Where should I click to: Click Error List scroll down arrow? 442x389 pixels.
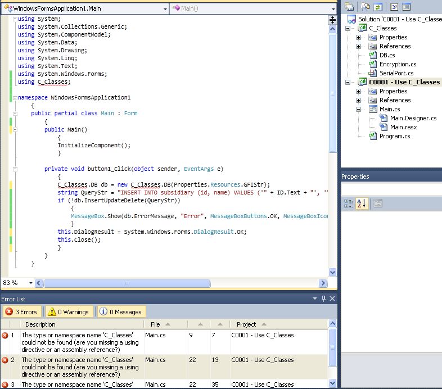coord(333,383)
